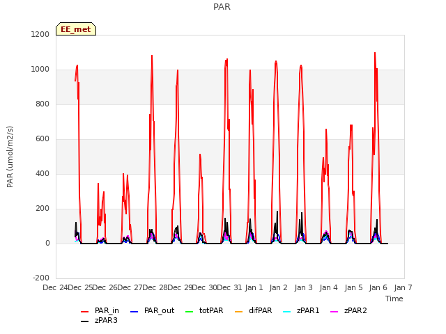The image size is (446, 334).
Task: Click the PAR chart title
Action: click(x=222, y=6)
